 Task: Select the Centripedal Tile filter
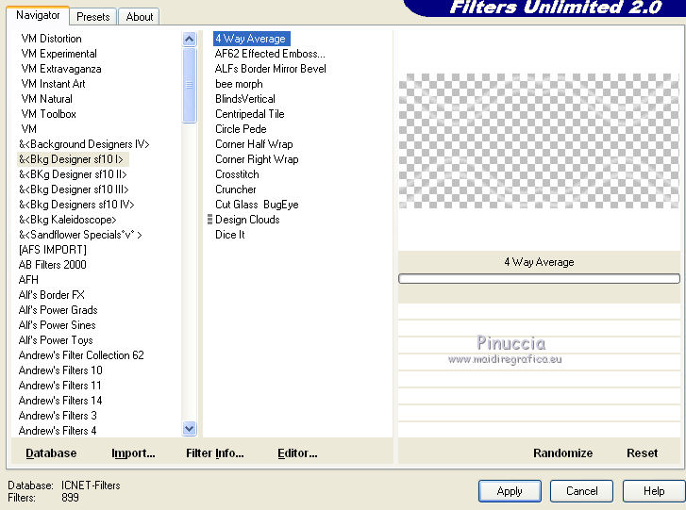(250, 114)
